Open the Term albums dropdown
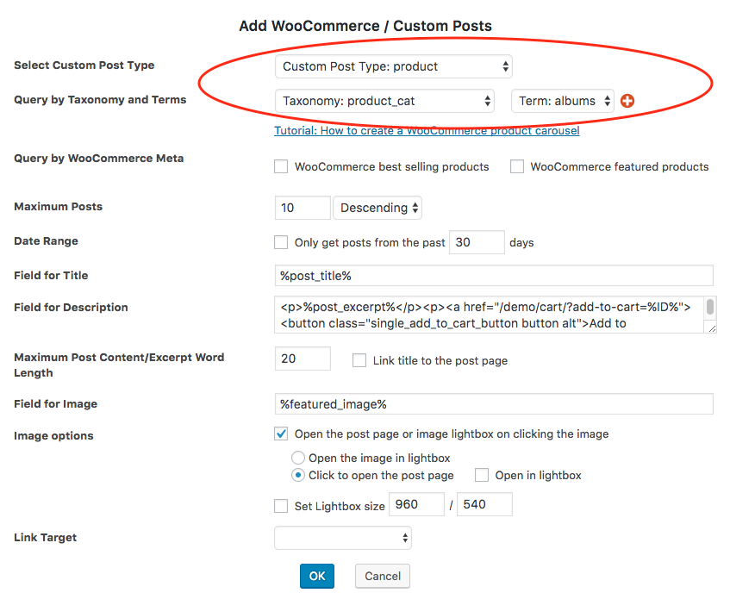The image size is (730, 599). pos(563,101)
